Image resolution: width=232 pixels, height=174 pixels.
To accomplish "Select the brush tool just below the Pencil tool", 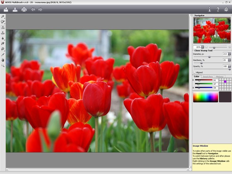I will 3,22.
